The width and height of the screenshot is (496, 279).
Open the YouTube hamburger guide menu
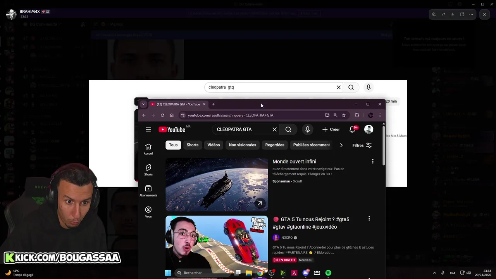[148, 129]
